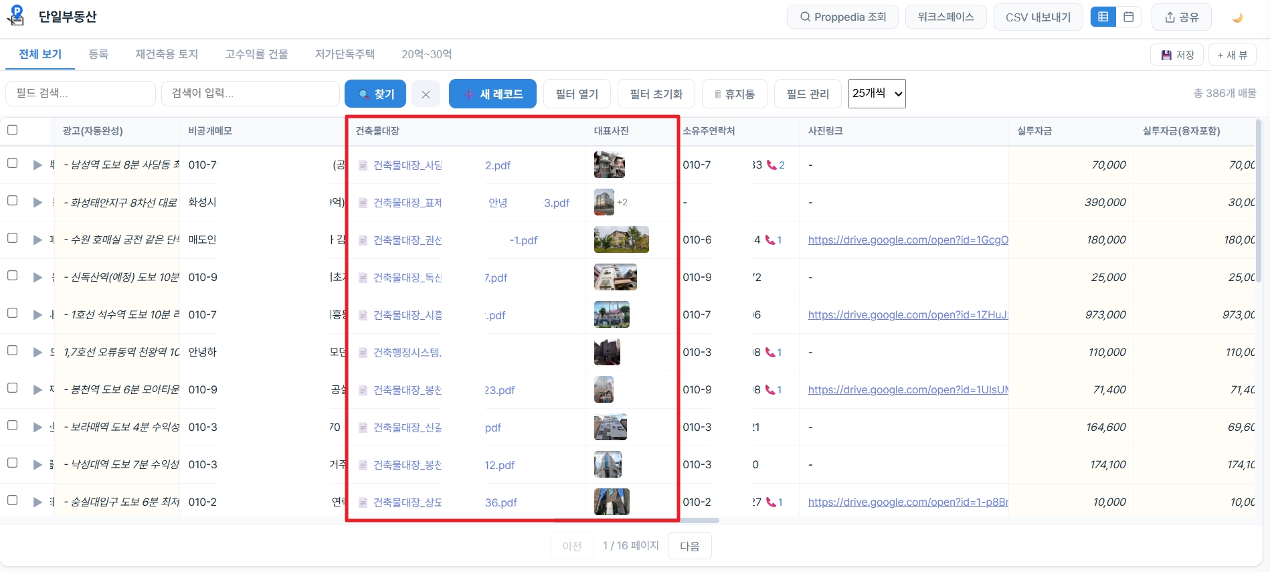
Task: Open 낙성대역 row photo thumbnail
Action: click(x=608, y=464)
